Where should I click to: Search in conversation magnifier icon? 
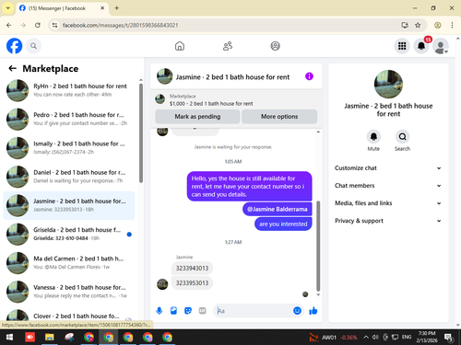(402, 137)
